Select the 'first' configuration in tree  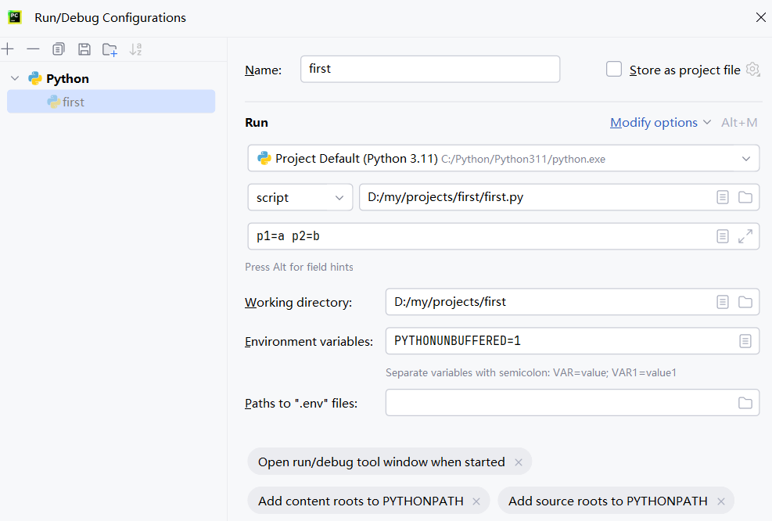(x=111, y=102)
